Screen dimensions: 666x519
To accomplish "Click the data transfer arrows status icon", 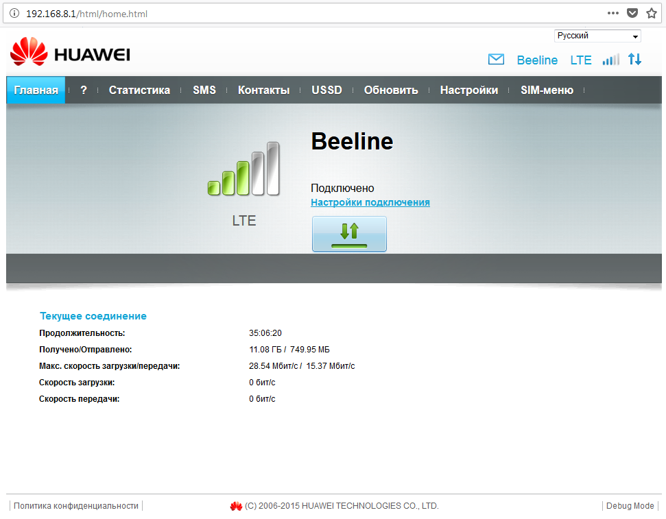I will (635, 60).
